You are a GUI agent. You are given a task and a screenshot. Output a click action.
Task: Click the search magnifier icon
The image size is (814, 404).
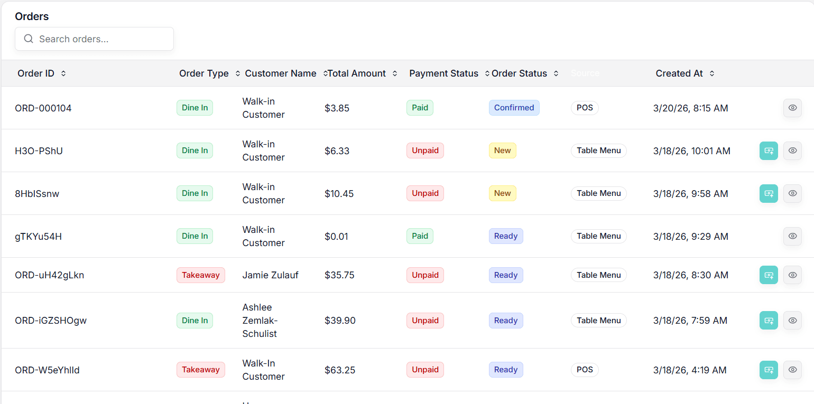[x=29, y=39]
